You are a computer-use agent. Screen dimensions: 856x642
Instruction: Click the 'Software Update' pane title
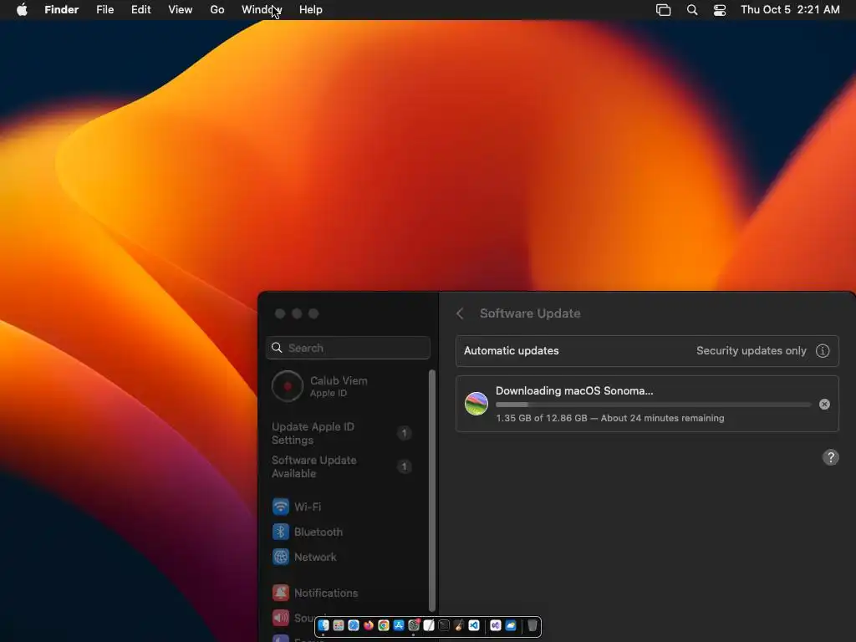click(x=530, y=313)
